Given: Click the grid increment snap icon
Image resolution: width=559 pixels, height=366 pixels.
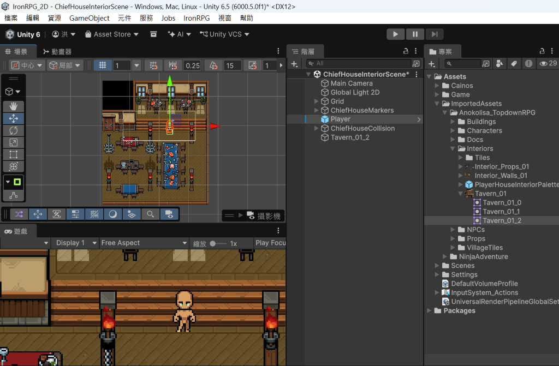Looking at the screenshot, I should tap(153, 65).
